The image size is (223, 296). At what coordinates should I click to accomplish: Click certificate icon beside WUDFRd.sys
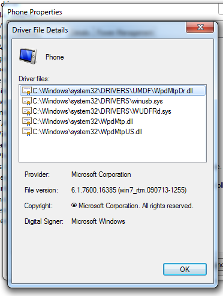[27, 111]
